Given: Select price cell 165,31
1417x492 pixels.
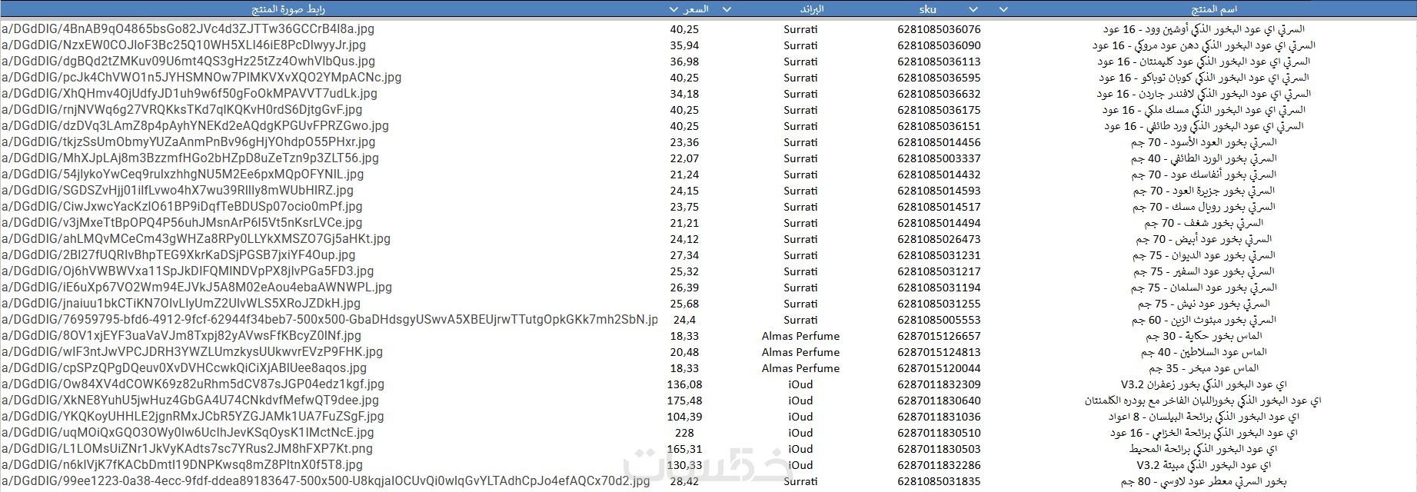Looking at the screenshot, I should (x=684, y=449).
